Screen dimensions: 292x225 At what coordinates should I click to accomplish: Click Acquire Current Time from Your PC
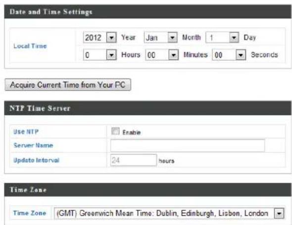tap(68, 85)
